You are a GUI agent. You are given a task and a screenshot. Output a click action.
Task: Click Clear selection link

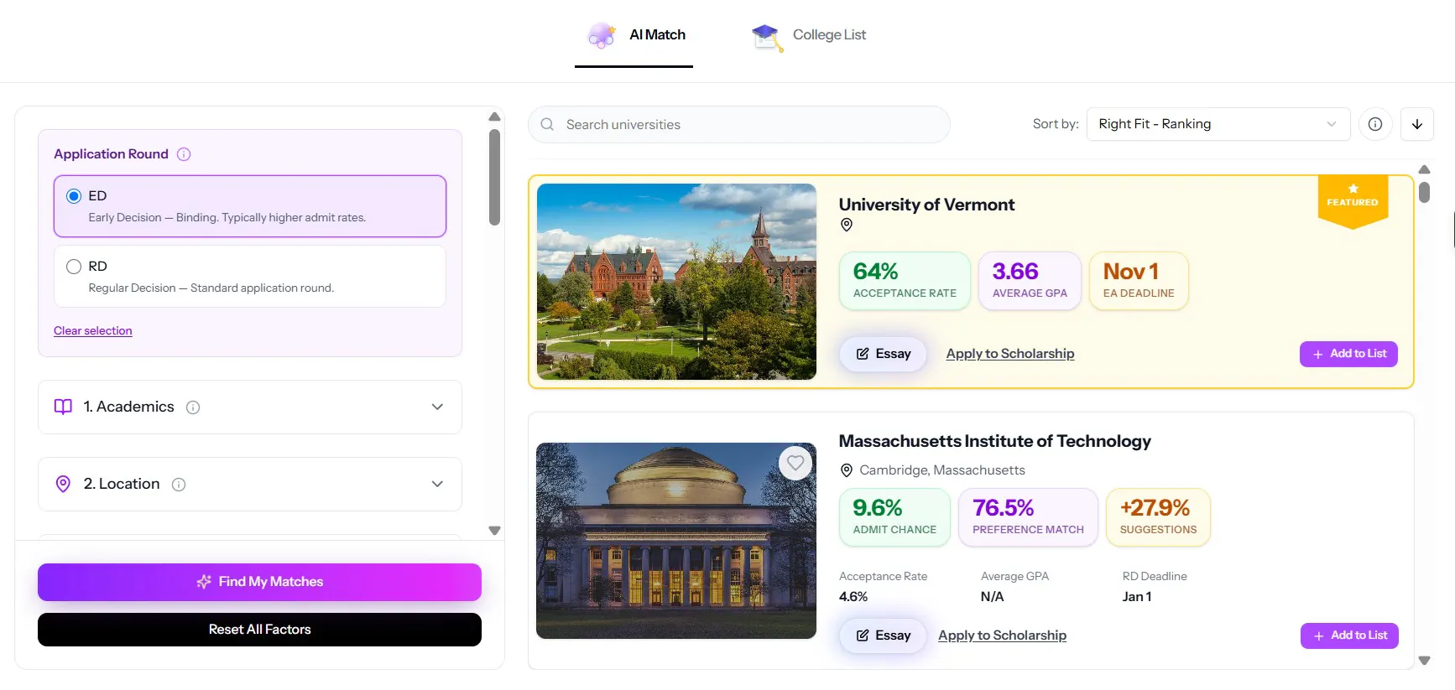click(93, 330)
